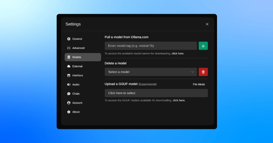The image size is (273, 143).
Task: Focus the Enter model tag input field
Action: click(x=151, y=46)
